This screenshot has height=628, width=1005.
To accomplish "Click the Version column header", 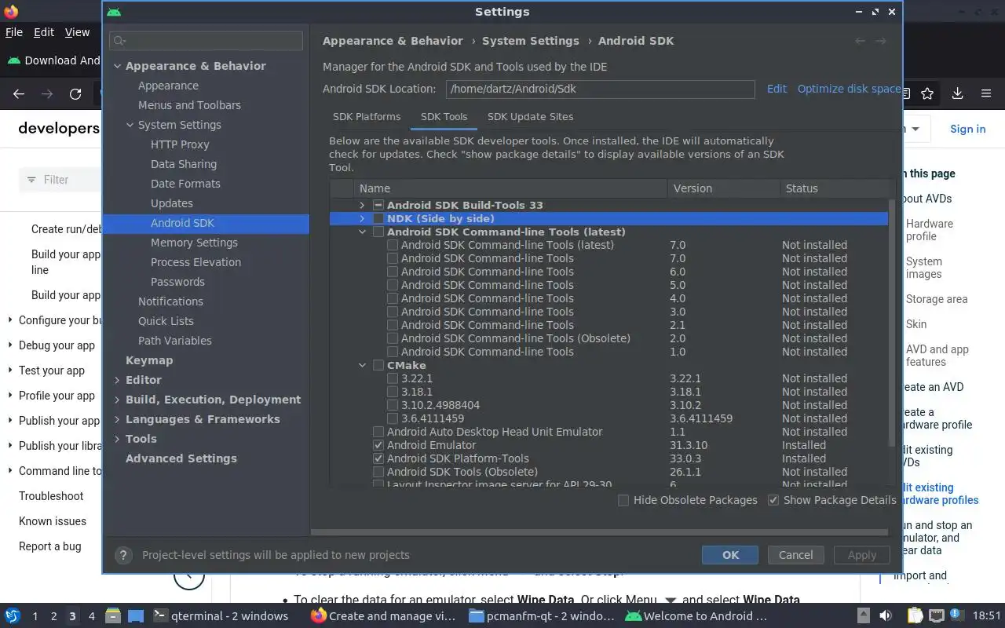I will tap(722, 188).
